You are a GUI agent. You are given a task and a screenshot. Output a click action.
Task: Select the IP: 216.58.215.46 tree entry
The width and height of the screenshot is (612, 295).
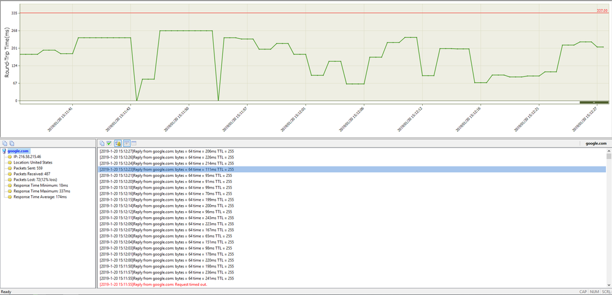[27, 157]
